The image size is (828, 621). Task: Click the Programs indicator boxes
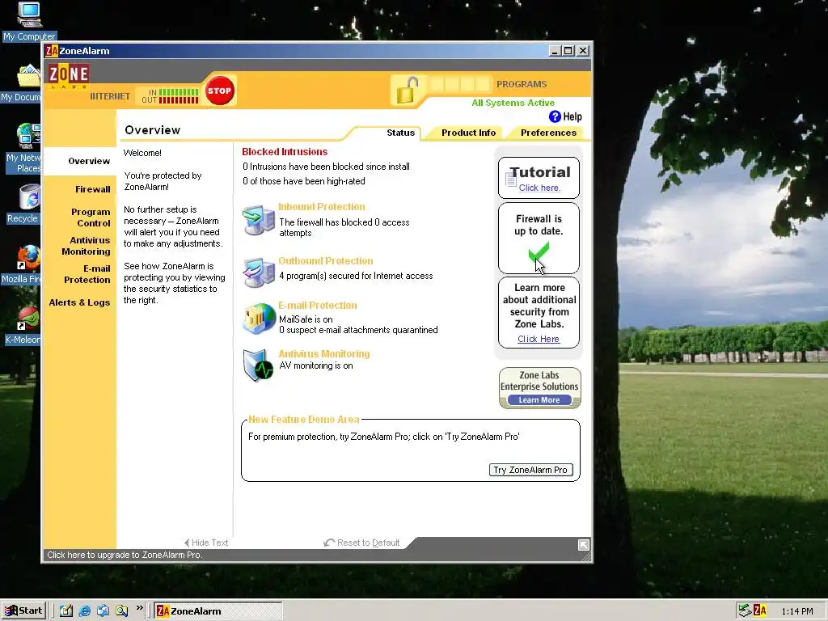pyautogui.click(x=460, y=84)
